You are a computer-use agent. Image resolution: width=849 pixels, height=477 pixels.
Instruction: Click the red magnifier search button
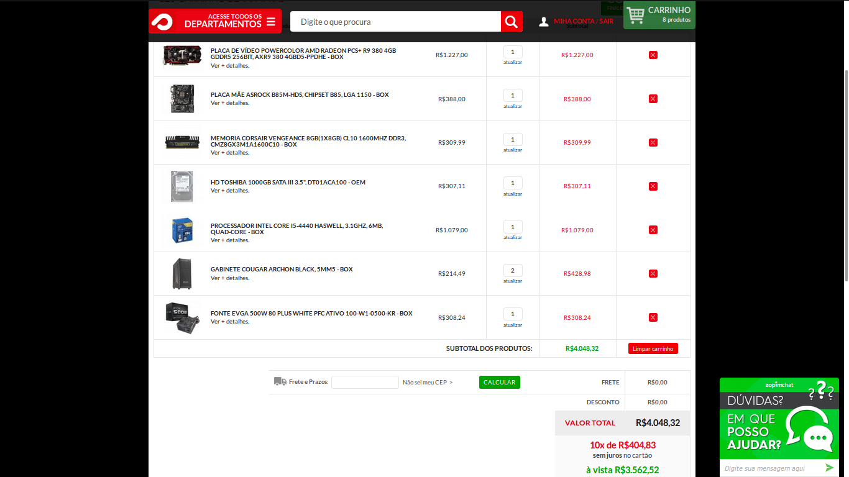coord(512,22)
